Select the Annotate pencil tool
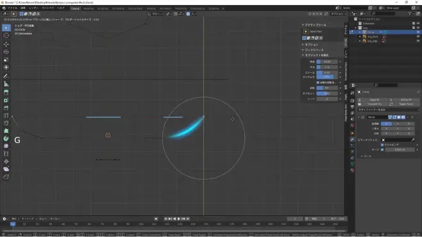This screenshot has height=237, width=422. pyautogui.click(x=6, y=76)
